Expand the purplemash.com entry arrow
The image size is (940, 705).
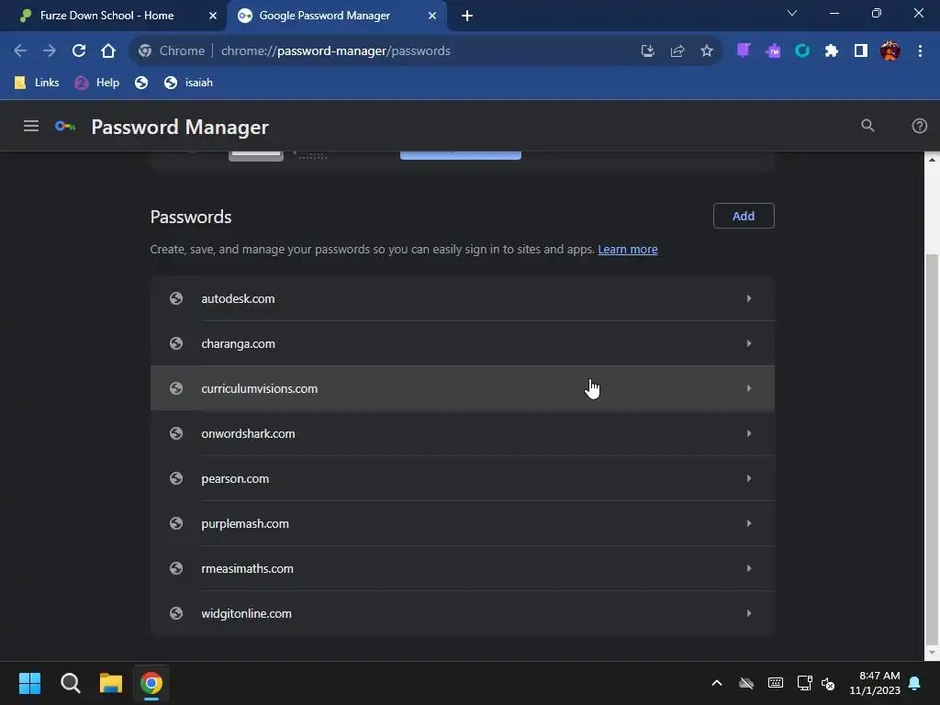click(749, 523)
